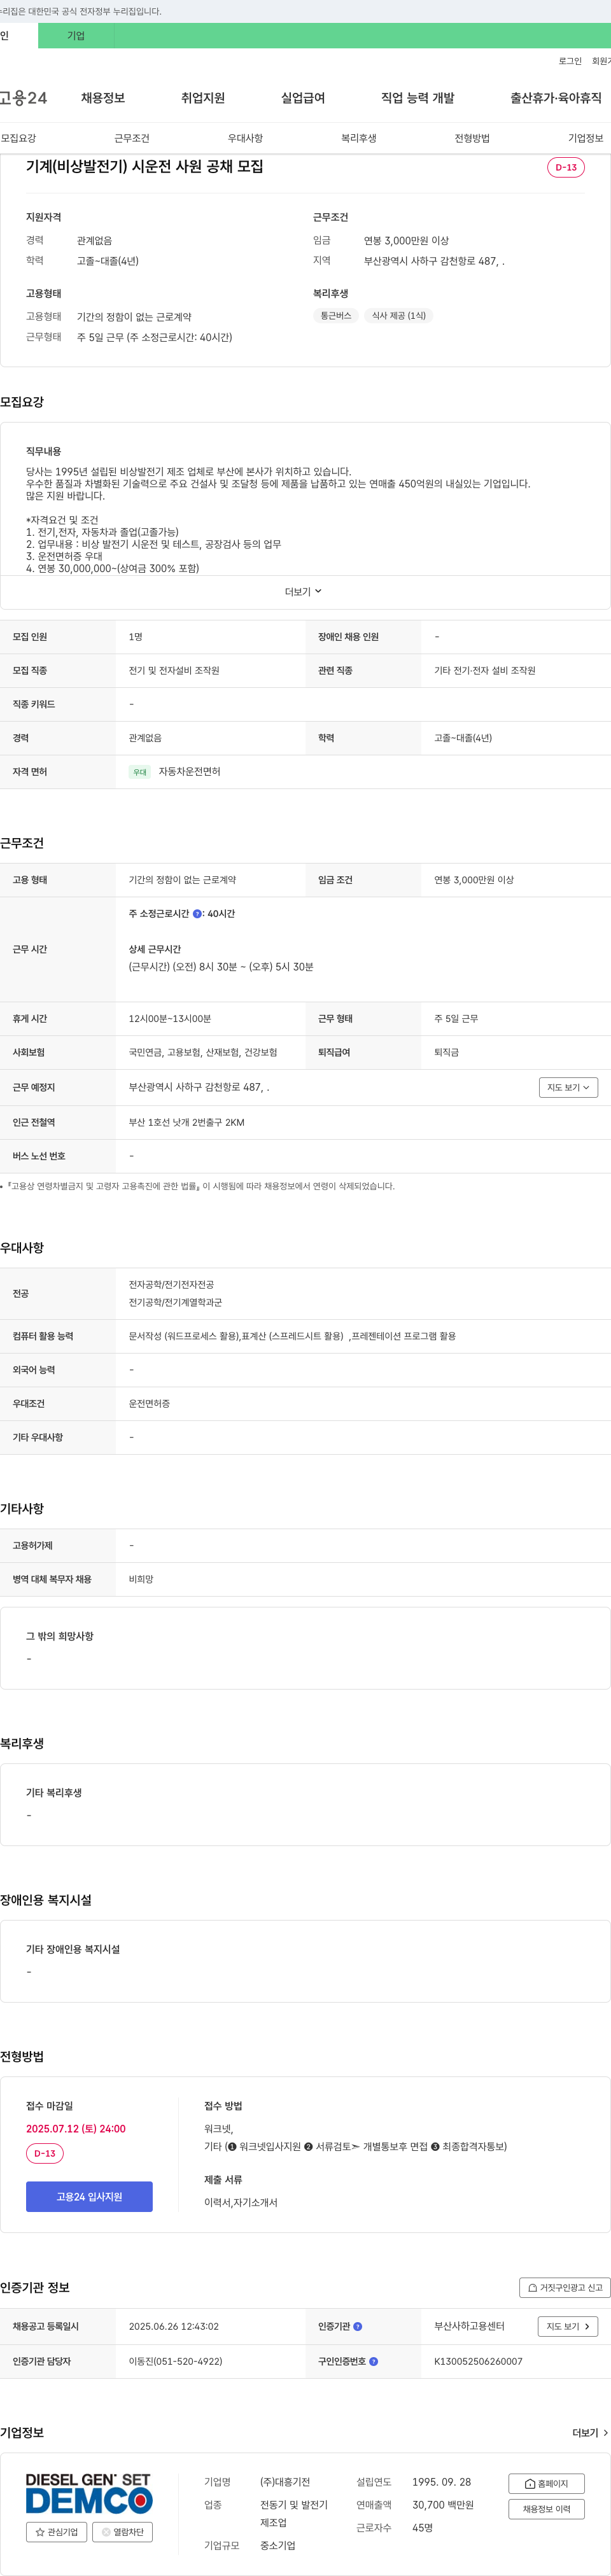Select the 기업 tab in the green bar
Viewport: 611px width, 2576px height.
76,36
